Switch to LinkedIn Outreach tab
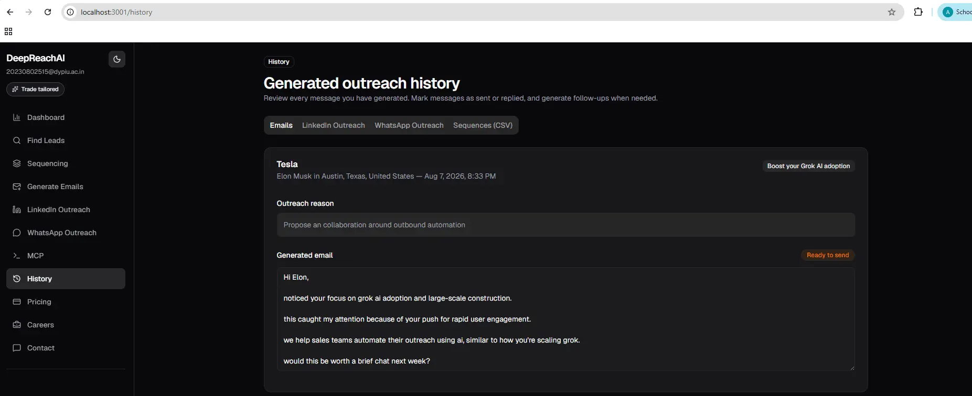This screenshot has height=396, width=972. 333,125
